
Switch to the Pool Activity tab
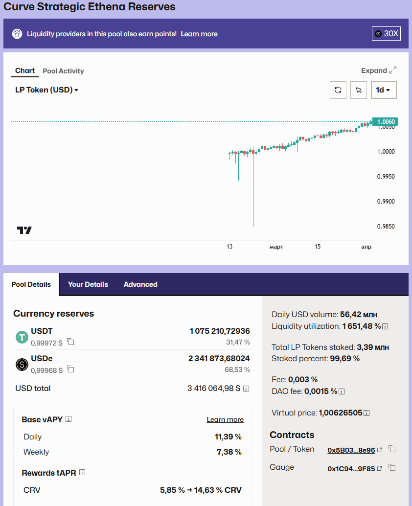click(x=63, y=71)
